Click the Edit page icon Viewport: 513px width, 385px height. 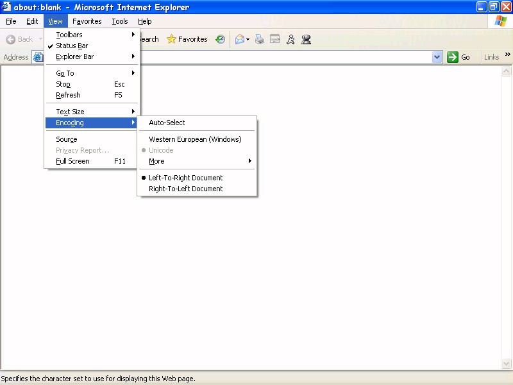pos(275,39)
